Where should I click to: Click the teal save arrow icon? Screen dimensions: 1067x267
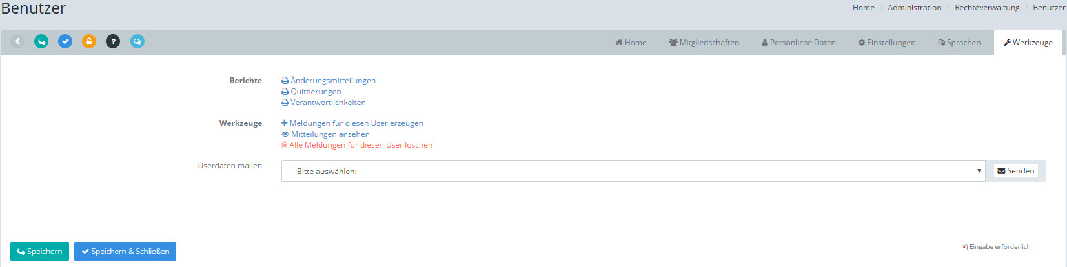pos(41,41)
